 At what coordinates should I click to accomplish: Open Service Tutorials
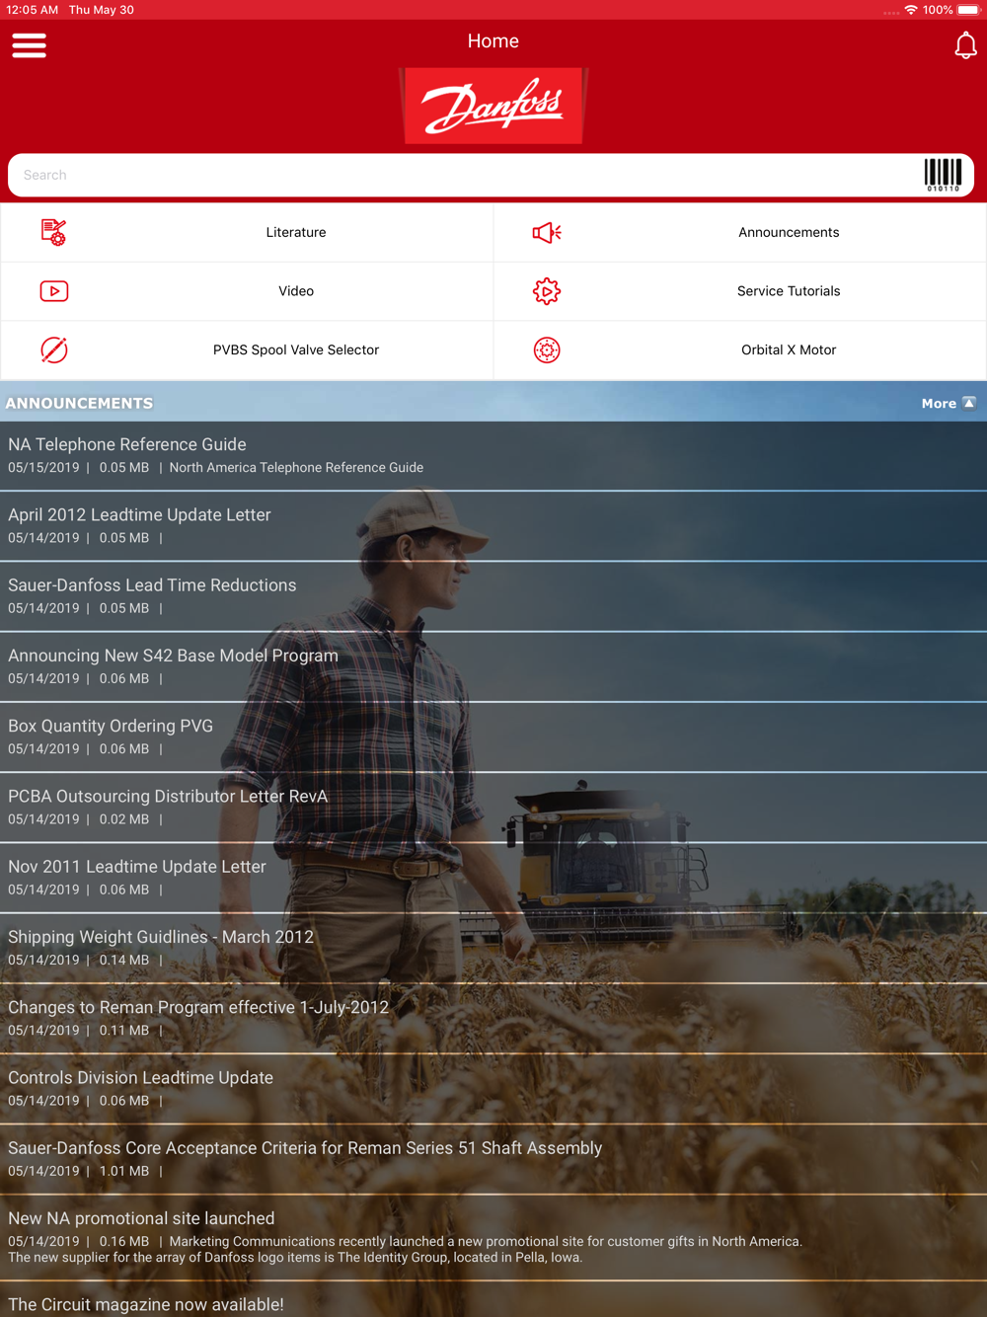(x=740, y=291)
